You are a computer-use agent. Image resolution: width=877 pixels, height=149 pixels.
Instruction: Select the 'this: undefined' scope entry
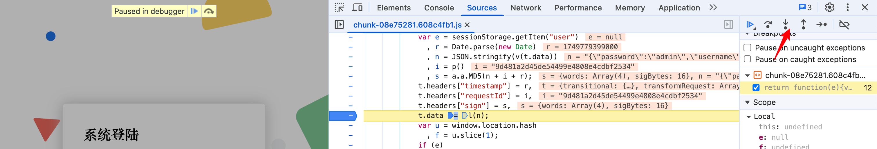[x=790, y=127]
